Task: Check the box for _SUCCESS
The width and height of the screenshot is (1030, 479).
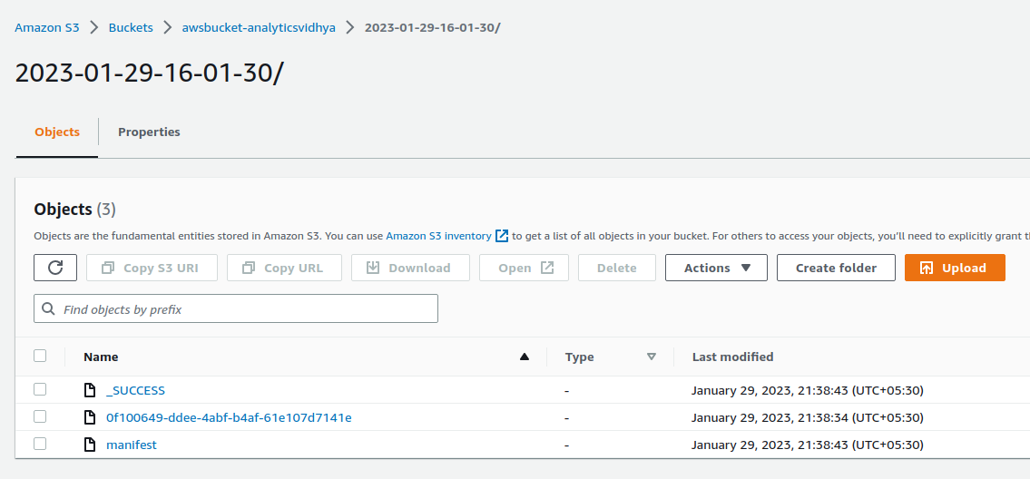Action: [40, 389]
